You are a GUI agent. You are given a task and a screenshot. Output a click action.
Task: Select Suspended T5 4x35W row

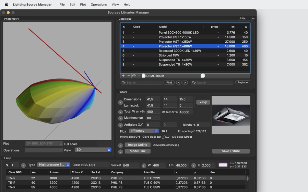coord(185,60)
